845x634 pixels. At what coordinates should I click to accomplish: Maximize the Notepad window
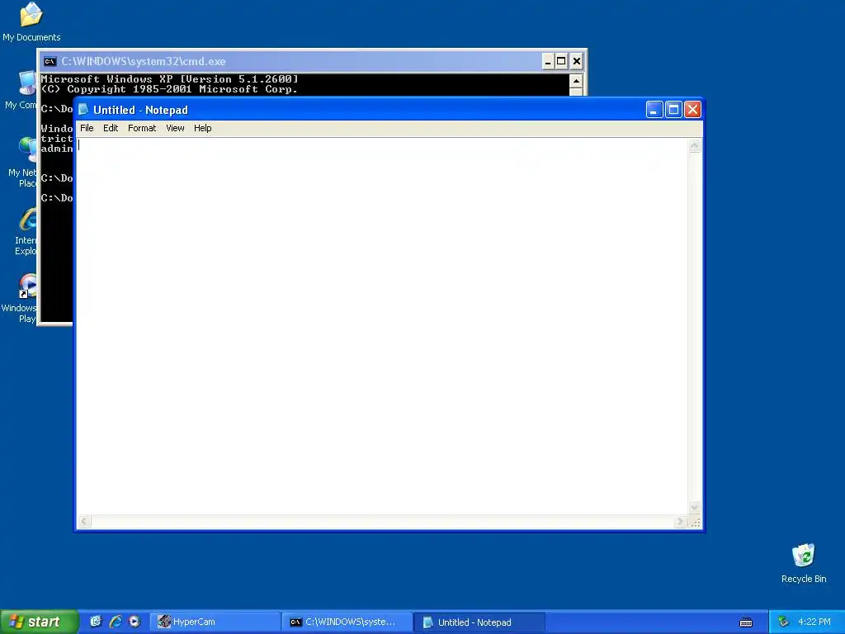[x=673, y=110]
